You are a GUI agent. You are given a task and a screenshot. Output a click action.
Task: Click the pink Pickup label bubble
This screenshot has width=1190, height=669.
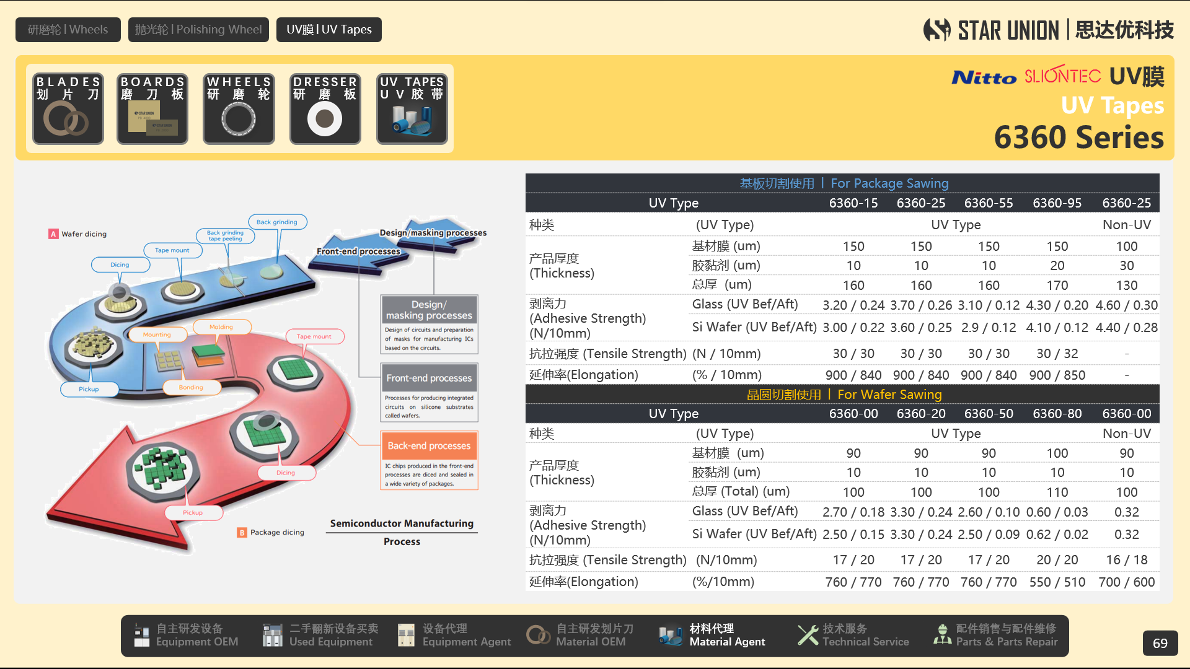(193, 512)
